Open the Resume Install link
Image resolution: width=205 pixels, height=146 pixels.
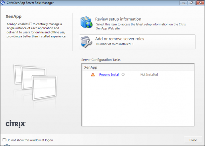[x=109, y=74]
